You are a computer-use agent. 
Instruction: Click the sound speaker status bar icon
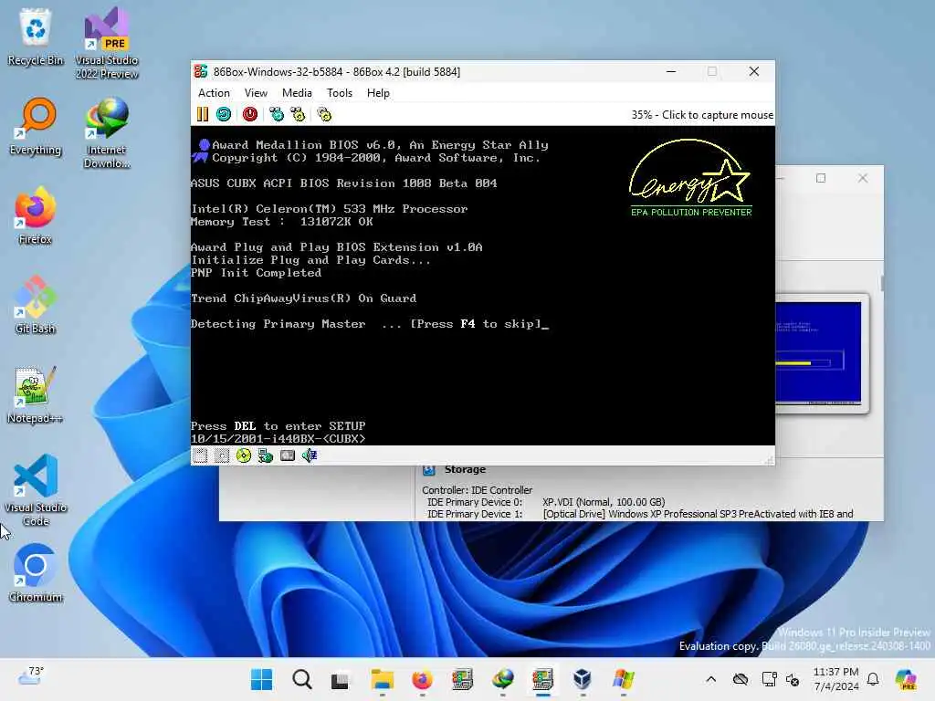[309, 456]
